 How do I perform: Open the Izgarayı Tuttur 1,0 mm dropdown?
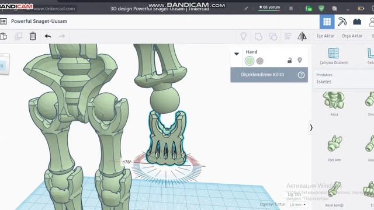point(297,205)
